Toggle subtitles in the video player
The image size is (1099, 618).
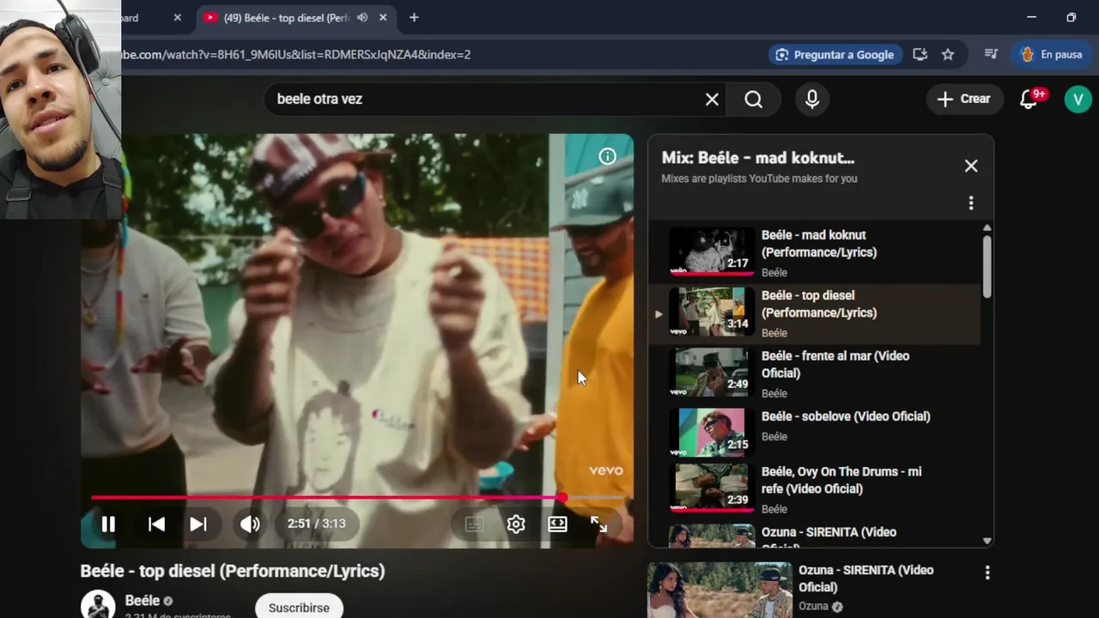click(x=474, y=524)
